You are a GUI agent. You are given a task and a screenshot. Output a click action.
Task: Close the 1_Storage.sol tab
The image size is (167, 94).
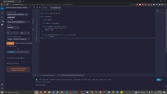[60, 8]
